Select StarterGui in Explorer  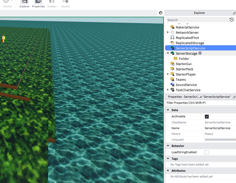pos(184,64)
